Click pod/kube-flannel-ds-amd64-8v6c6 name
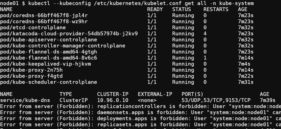The image size is (281, 129). [49, 58]
